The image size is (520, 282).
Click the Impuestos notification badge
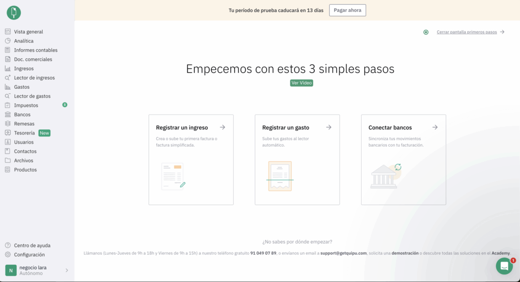64,104
